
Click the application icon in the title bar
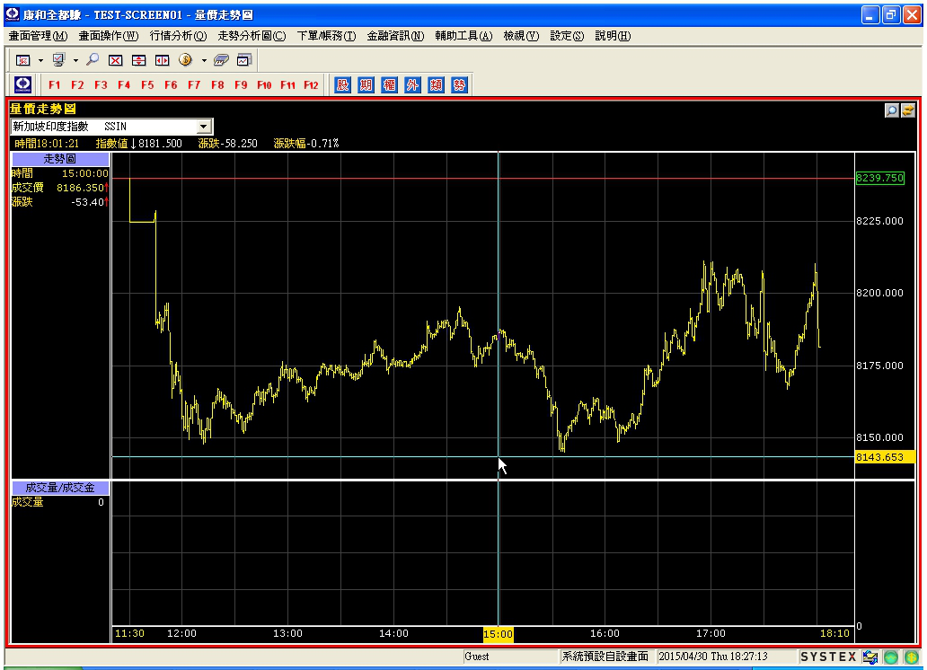(x=12, y=14)
